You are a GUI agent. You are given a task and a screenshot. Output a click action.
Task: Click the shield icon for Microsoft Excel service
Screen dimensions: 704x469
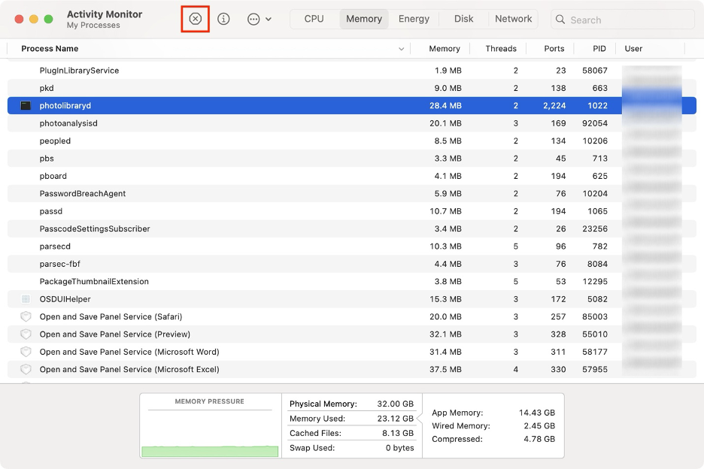(26, 369)
